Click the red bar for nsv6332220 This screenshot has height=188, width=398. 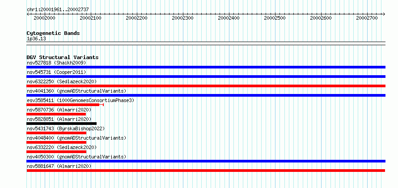[56, 152]
